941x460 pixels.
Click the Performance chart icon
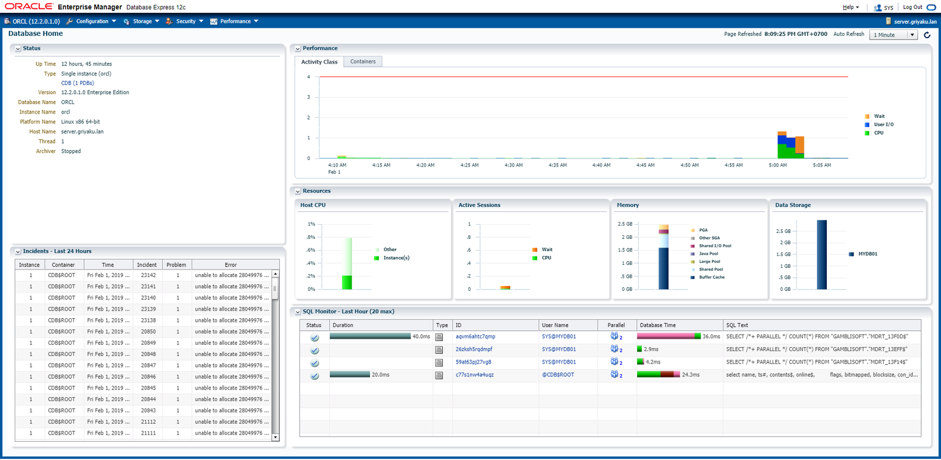pyautogui.click(x=214, y=21)
